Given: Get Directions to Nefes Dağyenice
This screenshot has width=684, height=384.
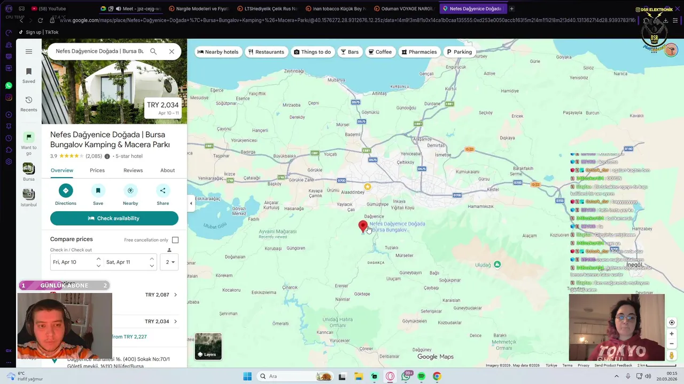Looking at the screenshot, I should coord(66,195).
